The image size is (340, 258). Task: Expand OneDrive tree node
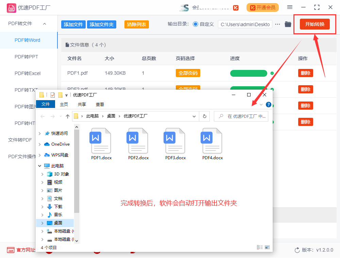point(39,144)
